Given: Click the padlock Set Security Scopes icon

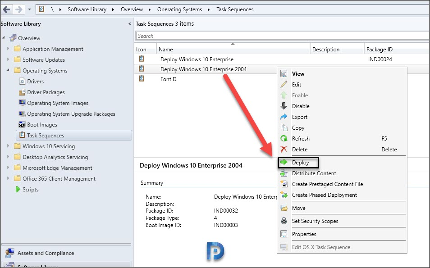Looking at the screenshot, I should 284,221.
